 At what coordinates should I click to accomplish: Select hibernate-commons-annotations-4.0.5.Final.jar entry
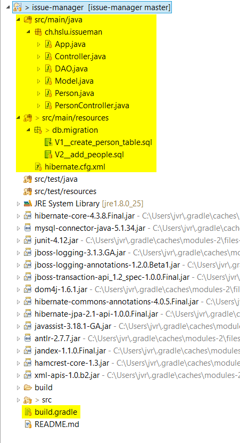click(117, 302)
